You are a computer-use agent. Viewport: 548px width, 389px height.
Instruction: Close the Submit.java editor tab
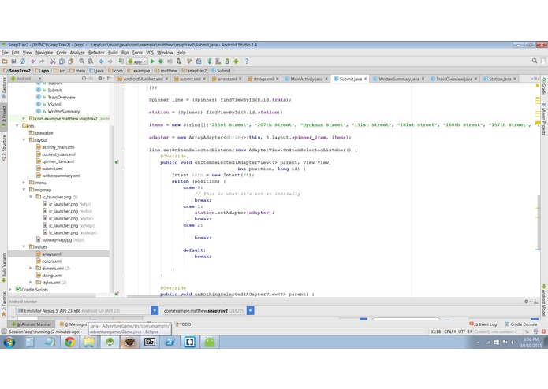pyautogui.click(x=366, y=79)
